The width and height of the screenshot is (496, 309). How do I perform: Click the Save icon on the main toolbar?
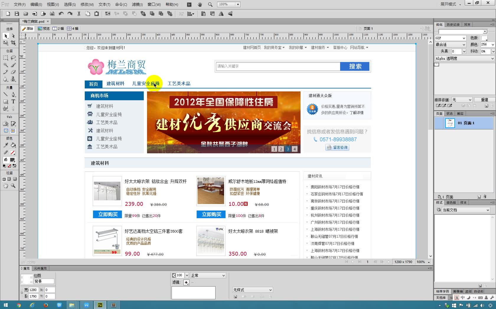coord(17,14)
